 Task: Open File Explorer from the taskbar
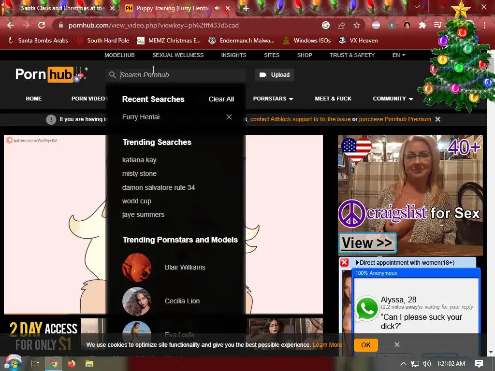click(x=89, y=364)
